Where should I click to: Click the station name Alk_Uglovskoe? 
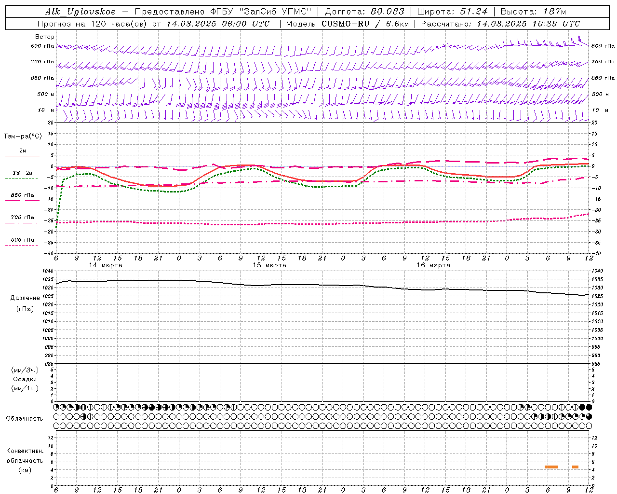[x=80, y=12]
